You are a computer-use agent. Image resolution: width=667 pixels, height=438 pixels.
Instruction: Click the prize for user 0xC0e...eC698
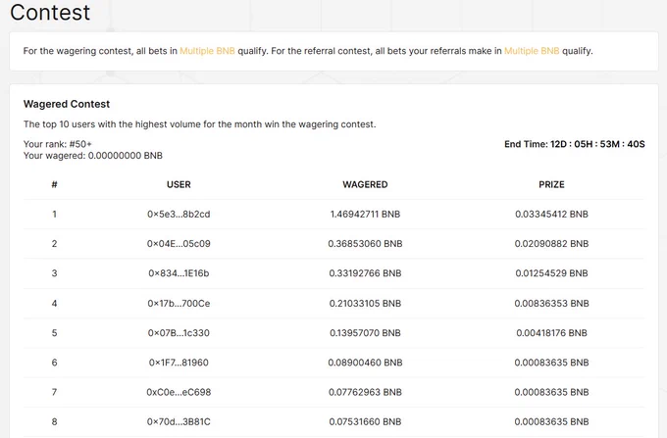coord(551,392)
